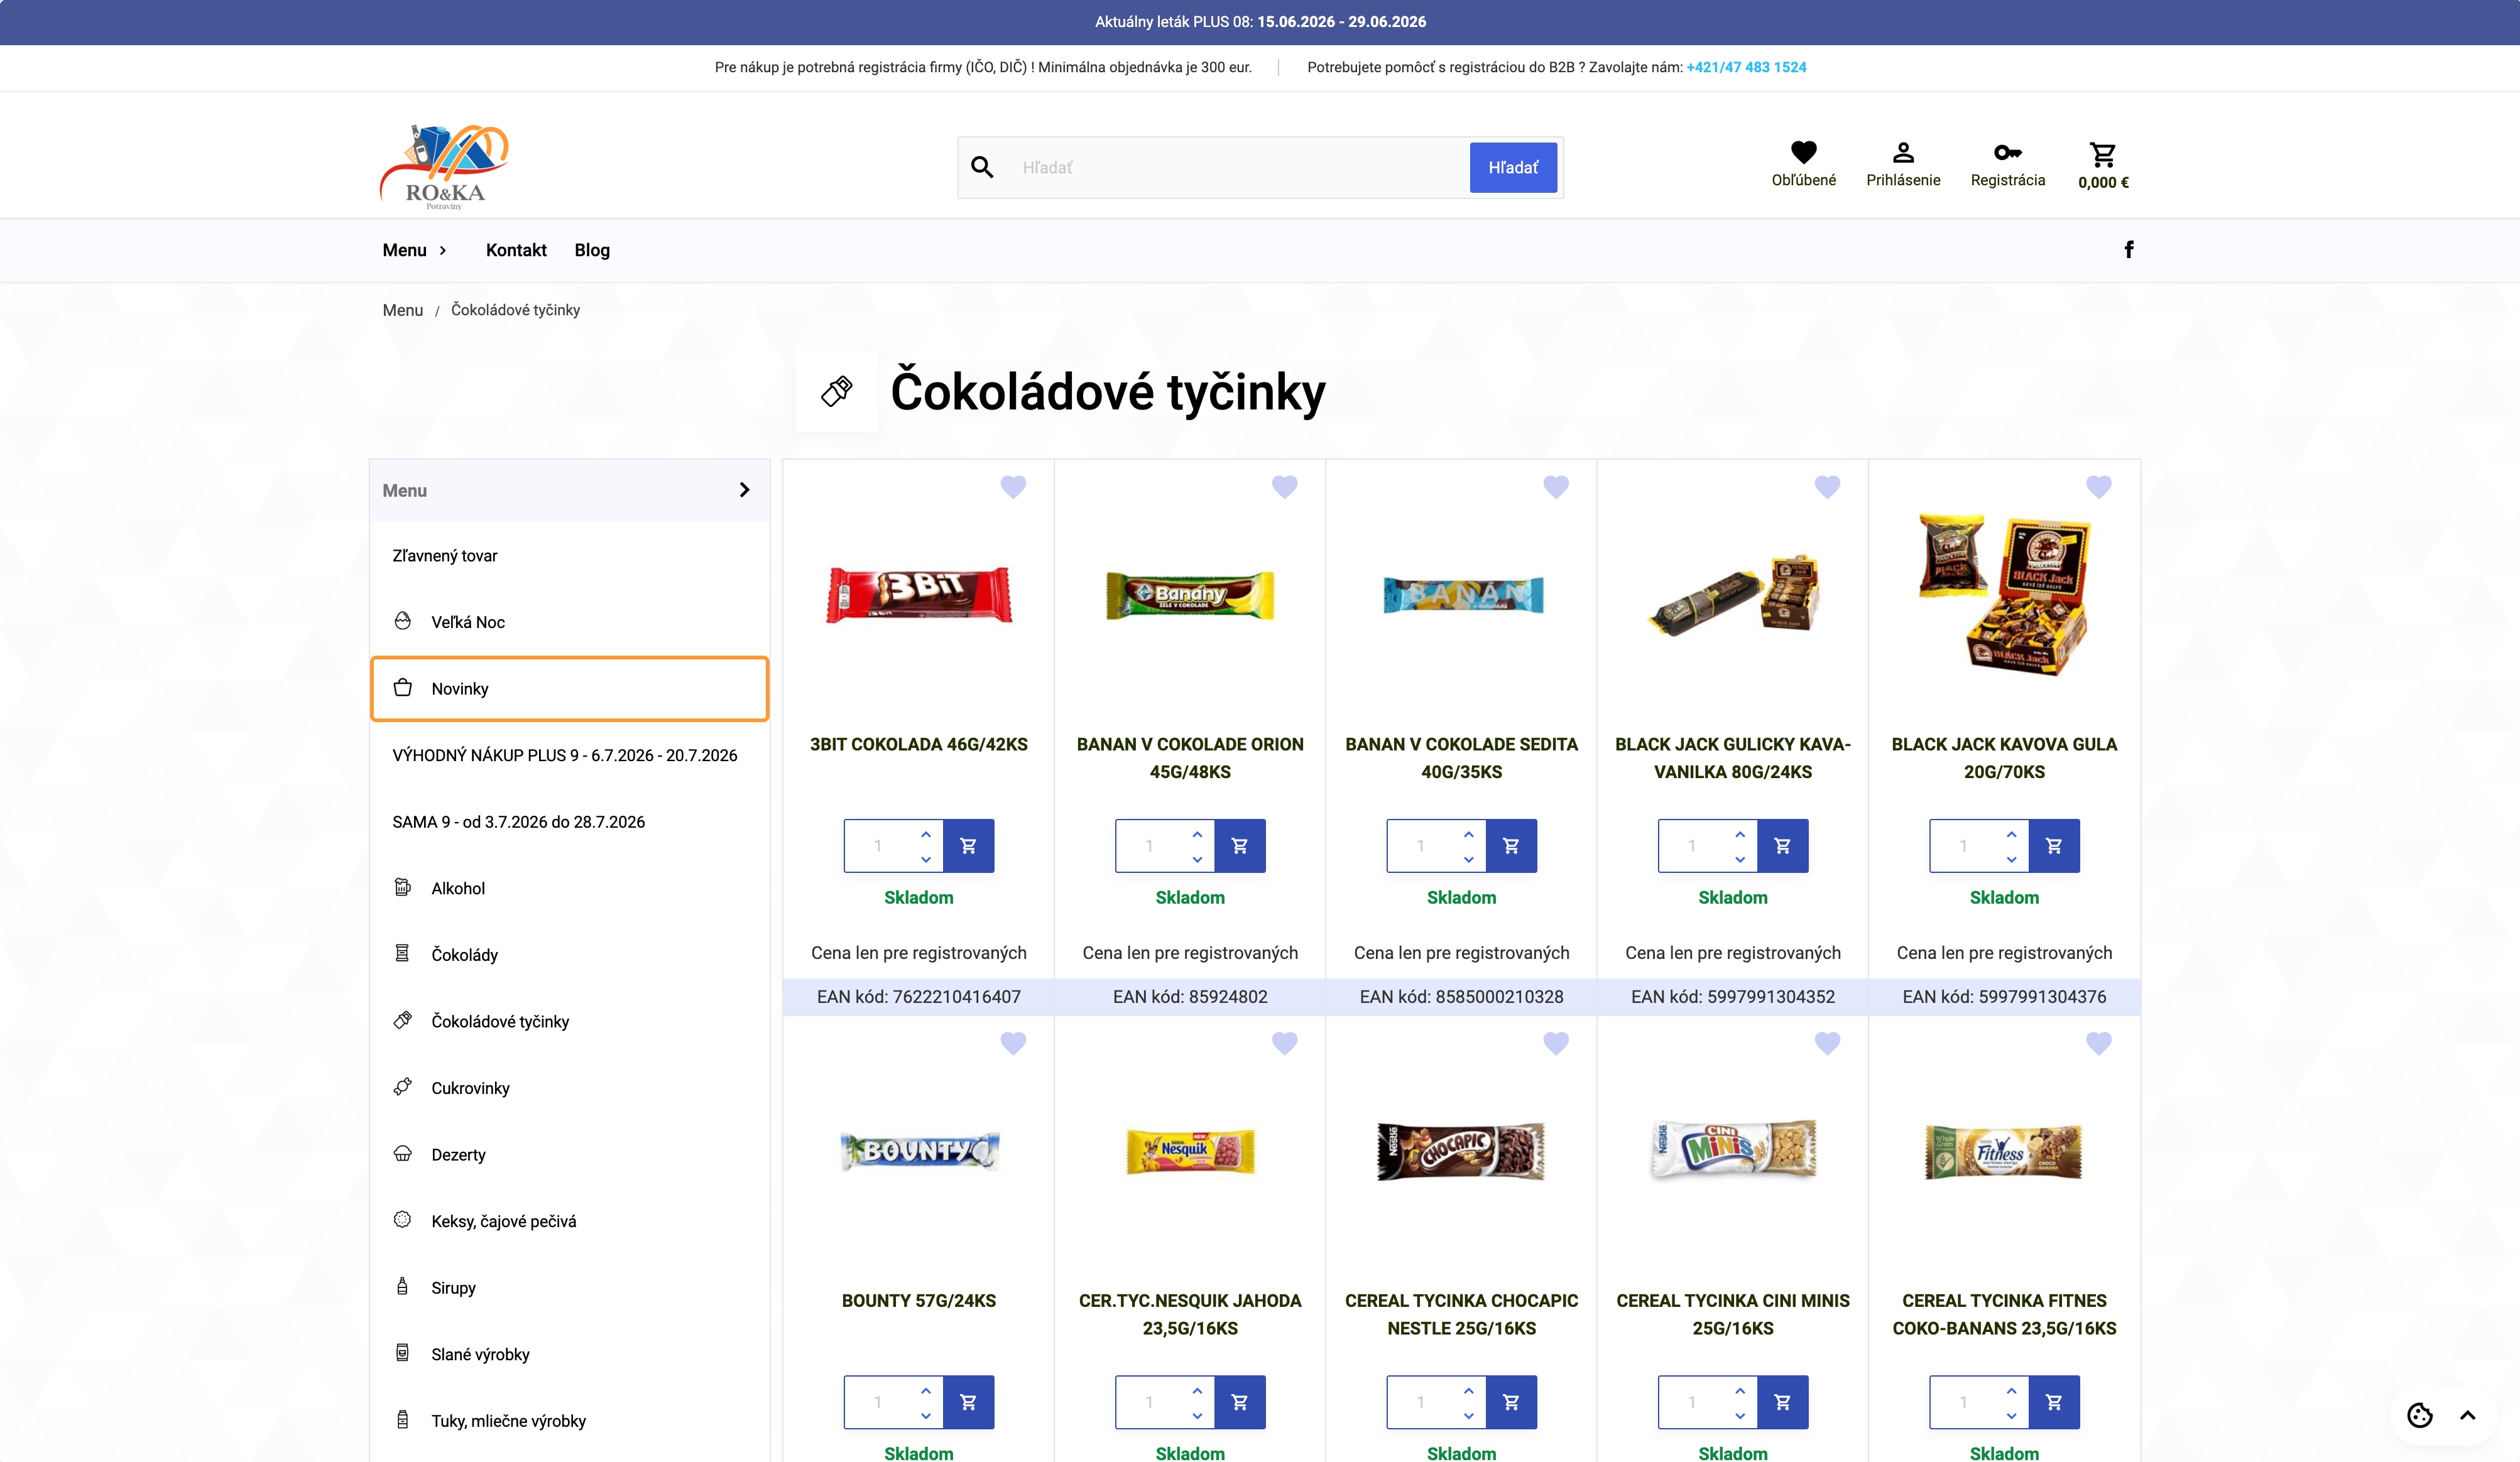Viewport: 2520px width, 1462px height.
Task: Favorite the BOUNTY 57G/24KS product
Action: pyautogui.click(x=1013, y=1043)
